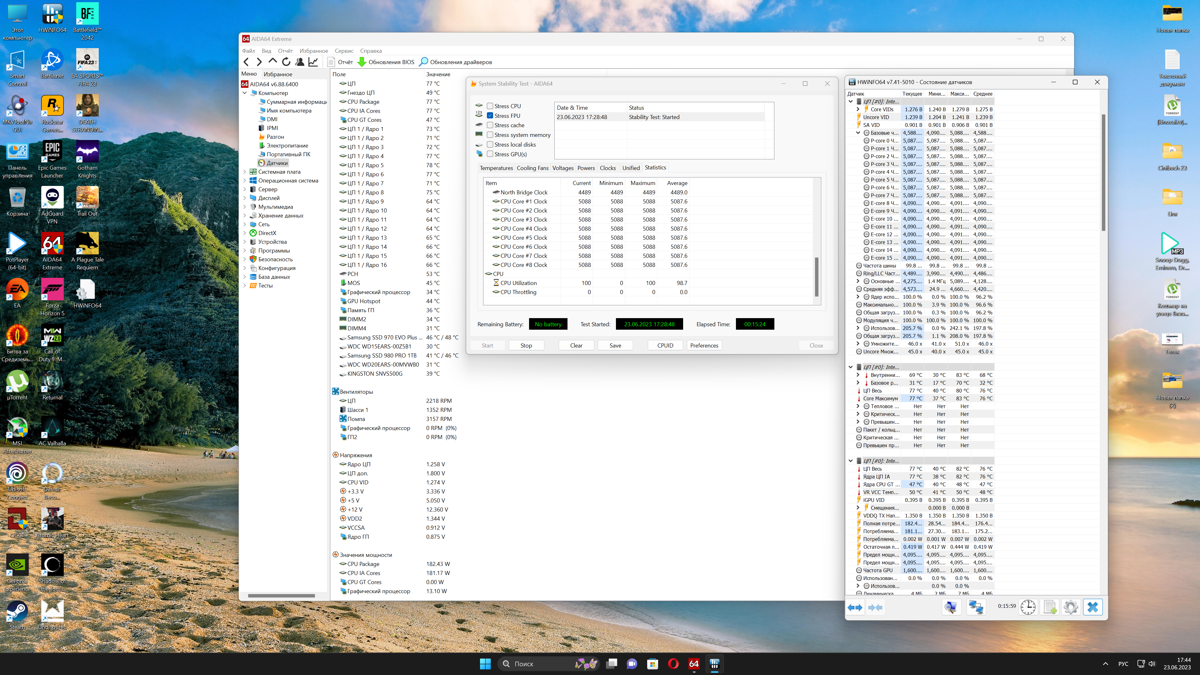This screenshot has width=1200, height=675.
Task: Enable the Stress CPU checkbox
Action: tap(490, 106)
